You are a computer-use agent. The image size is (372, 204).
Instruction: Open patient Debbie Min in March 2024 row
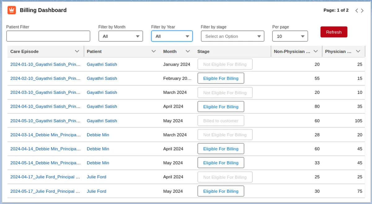pos(98,135)
